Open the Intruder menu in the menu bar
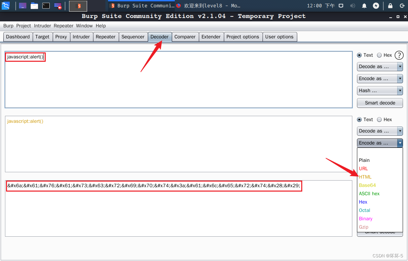The width and height of the screenshot is (408, 261). click(x=42, y=26)
